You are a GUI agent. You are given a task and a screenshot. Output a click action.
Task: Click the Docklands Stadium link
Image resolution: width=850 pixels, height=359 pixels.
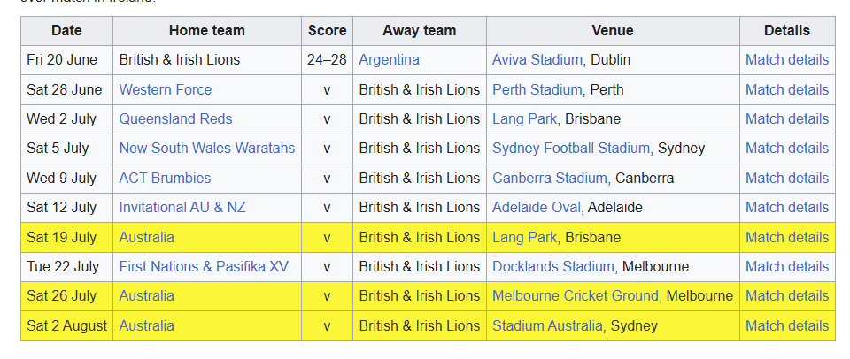[x=552, y=266]
